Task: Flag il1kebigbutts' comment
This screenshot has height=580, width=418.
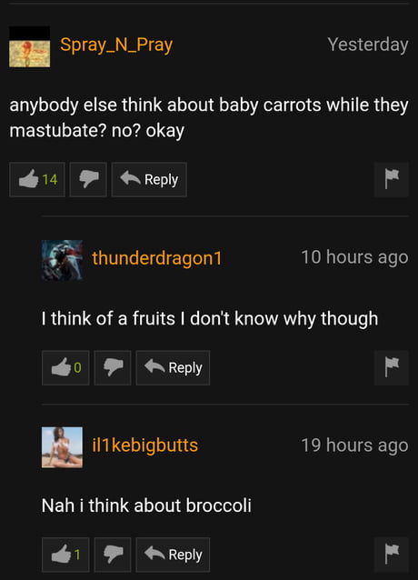Action: pyautogui.click(x=392, y=555)
